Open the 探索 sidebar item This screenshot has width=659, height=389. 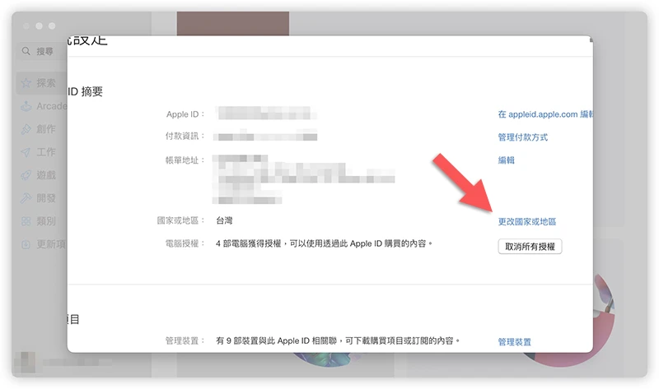tap(42, 83)
